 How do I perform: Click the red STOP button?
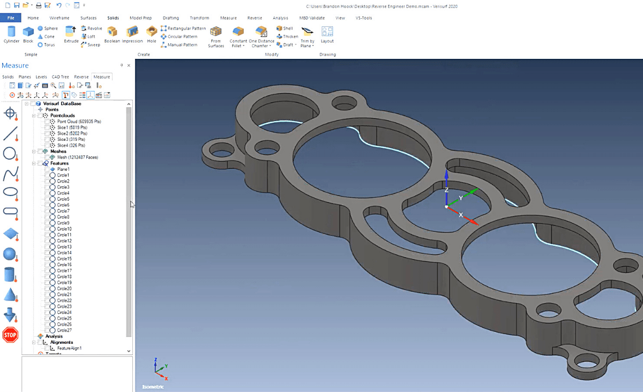[10, 335]
